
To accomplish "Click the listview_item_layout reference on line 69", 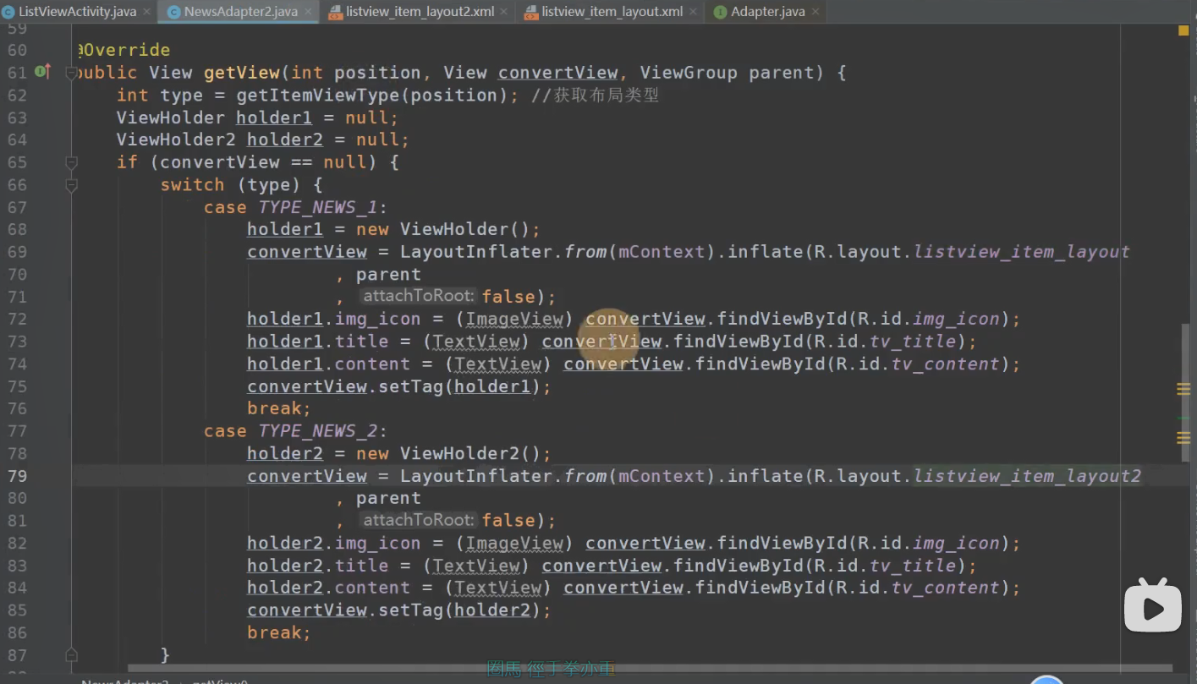I will 1021,252.
